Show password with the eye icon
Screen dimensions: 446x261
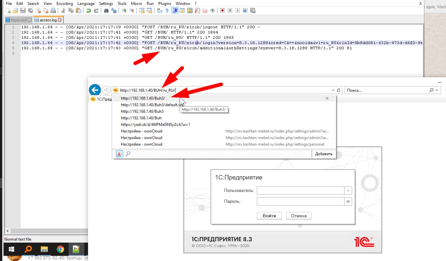point(348,201)
